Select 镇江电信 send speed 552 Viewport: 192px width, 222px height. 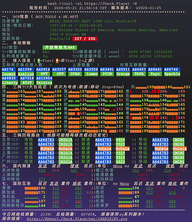136,170
